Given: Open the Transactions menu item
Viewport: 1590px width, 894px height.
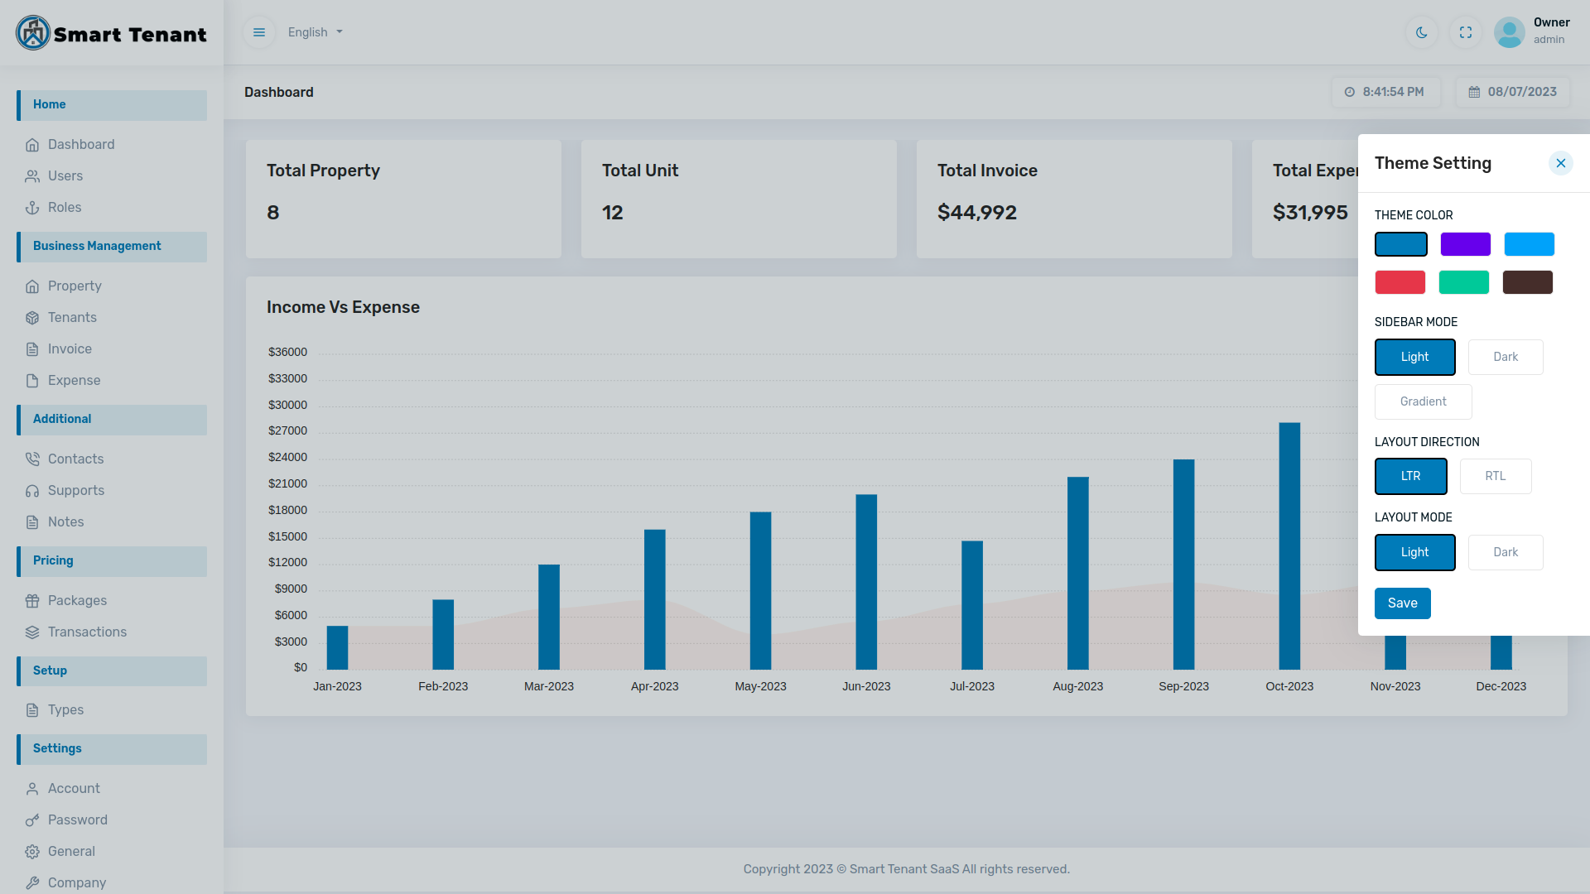Looking at the screenshot, I should click(87, 632).
